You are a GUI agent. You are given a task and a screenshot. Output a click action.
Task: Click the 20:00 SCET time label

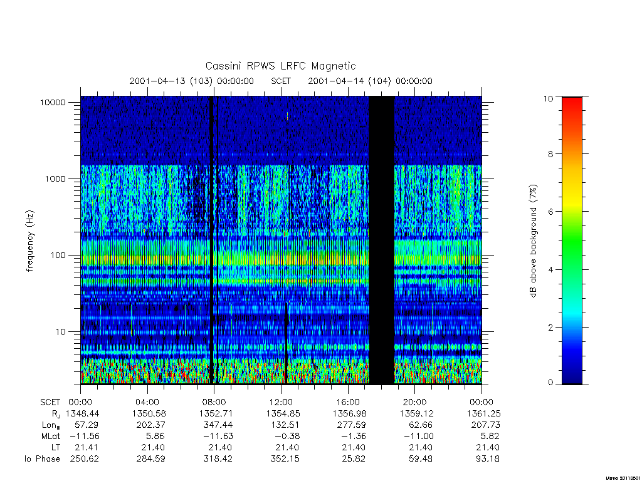point(415,402)
